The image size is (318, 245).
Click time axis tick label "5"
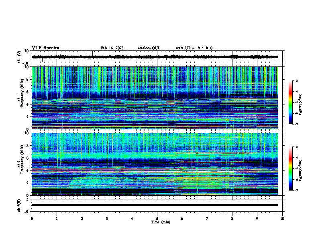coord(157,219)
